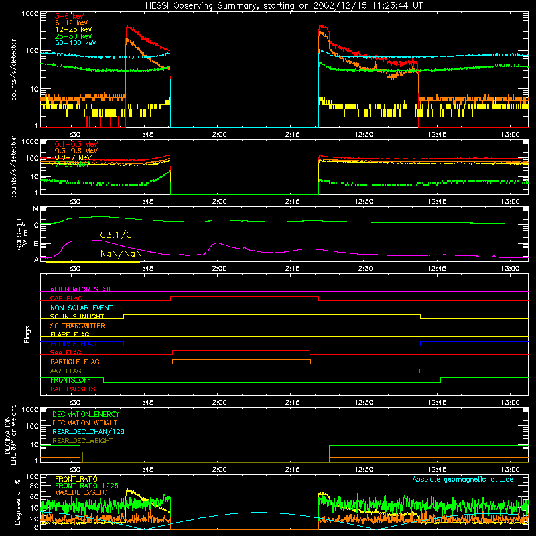Select the PARTICLE_FLAG label
This screenshot has width=536, height=536.
(x=75, y=362)
